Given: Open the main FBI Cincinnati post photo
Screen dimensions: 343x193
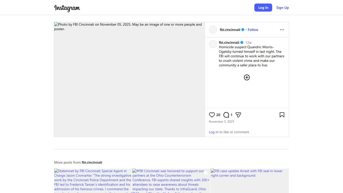Looking at the screenshot, I should pyautogui.click(x=129, y=79).
